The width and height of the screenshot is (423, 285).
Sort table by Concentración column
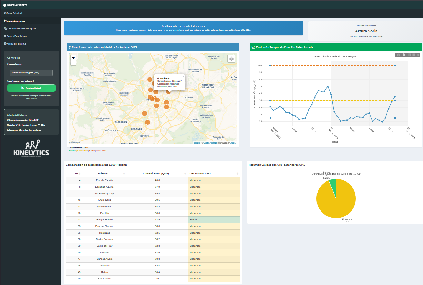(156, 173)
